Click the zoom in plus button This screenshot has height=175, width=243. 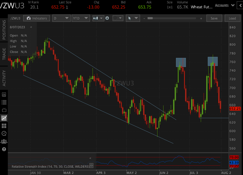[201, 18]
